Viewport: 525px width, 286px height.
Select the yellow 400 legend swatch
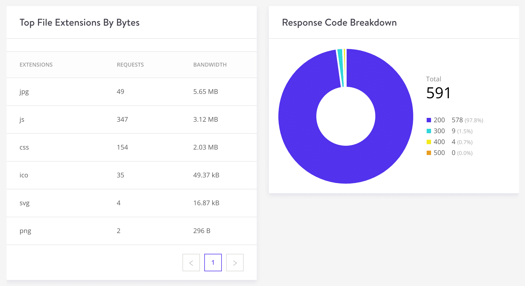(x=428, y=142)
